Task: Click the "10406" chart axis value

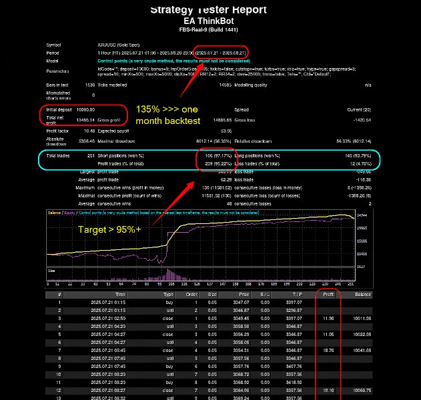Action: pos(362,254)
